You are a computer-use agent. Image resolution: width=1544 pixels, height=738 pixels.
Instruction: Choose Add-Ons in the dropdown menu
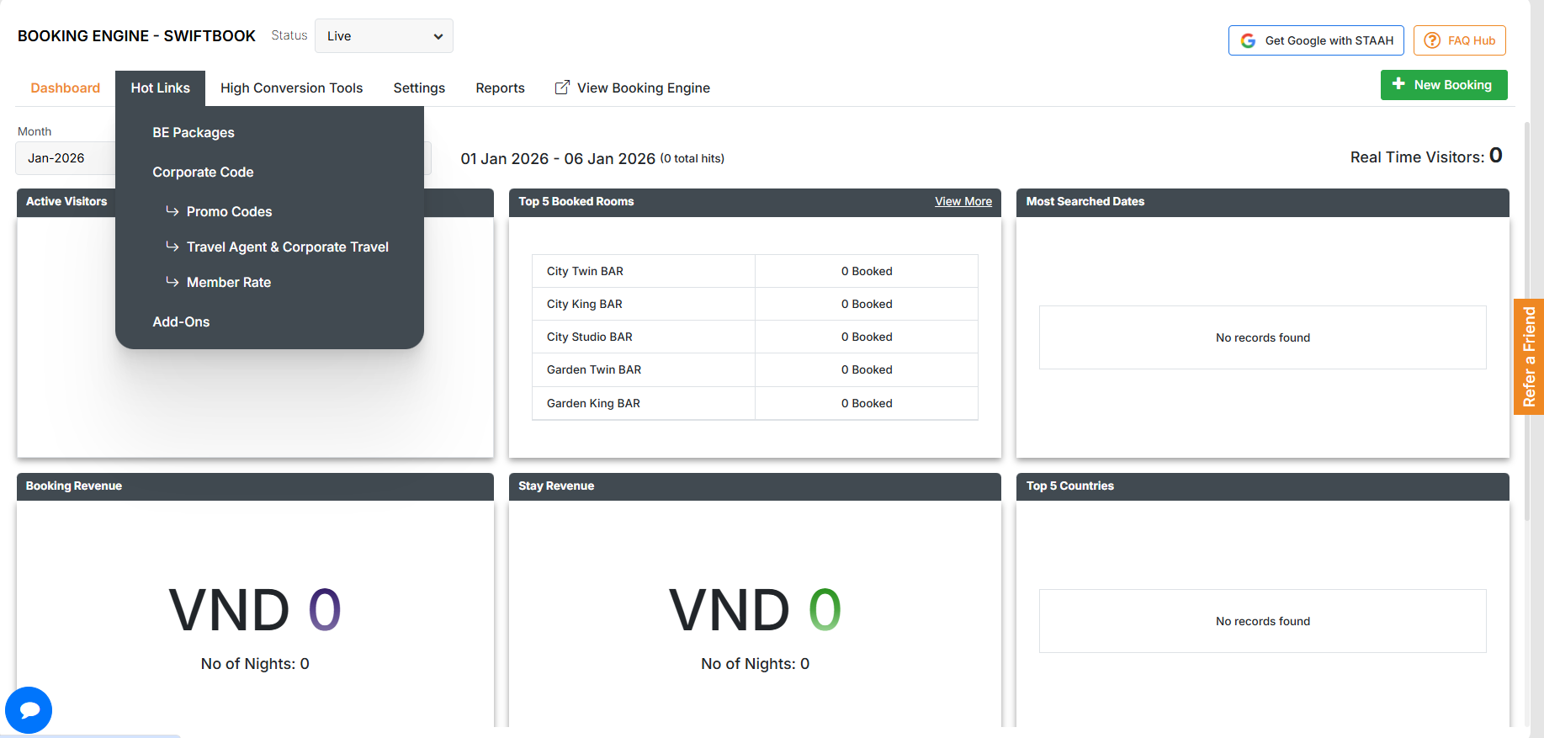point(181,322)
